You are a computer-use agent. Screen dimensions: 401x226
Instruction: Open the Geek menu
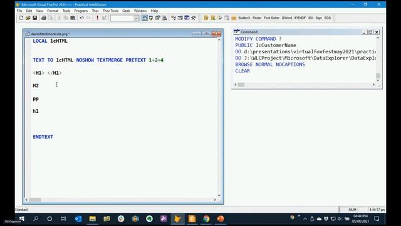pyautogui.click(x=126, y=11)
